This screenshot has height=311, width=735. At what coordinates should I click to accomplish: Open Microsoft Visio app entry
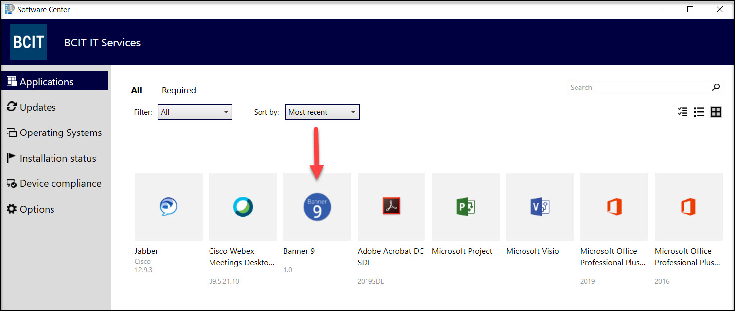click(x=540, y=207)
